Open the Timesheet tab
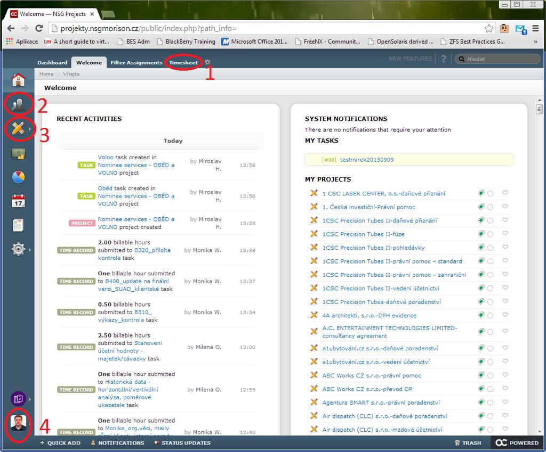This screenshot has width=546, height=452. 183,63
